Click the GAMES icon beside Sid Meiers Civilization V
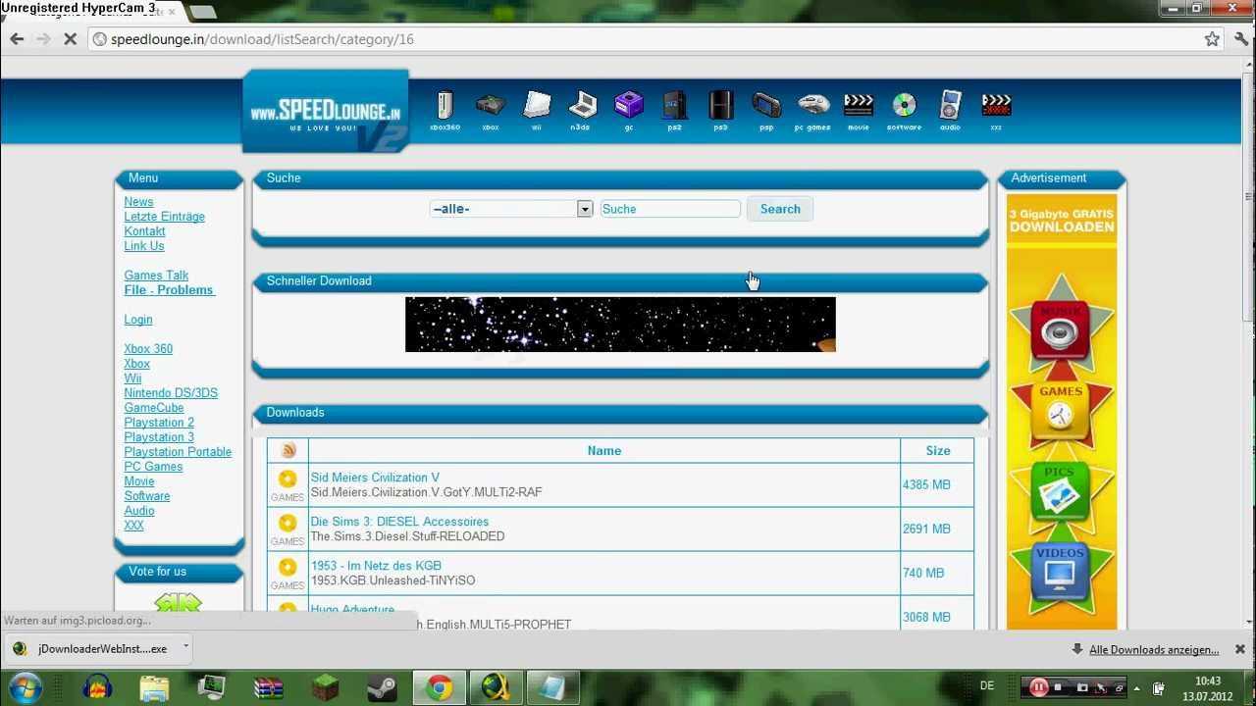 coord(288,484)
